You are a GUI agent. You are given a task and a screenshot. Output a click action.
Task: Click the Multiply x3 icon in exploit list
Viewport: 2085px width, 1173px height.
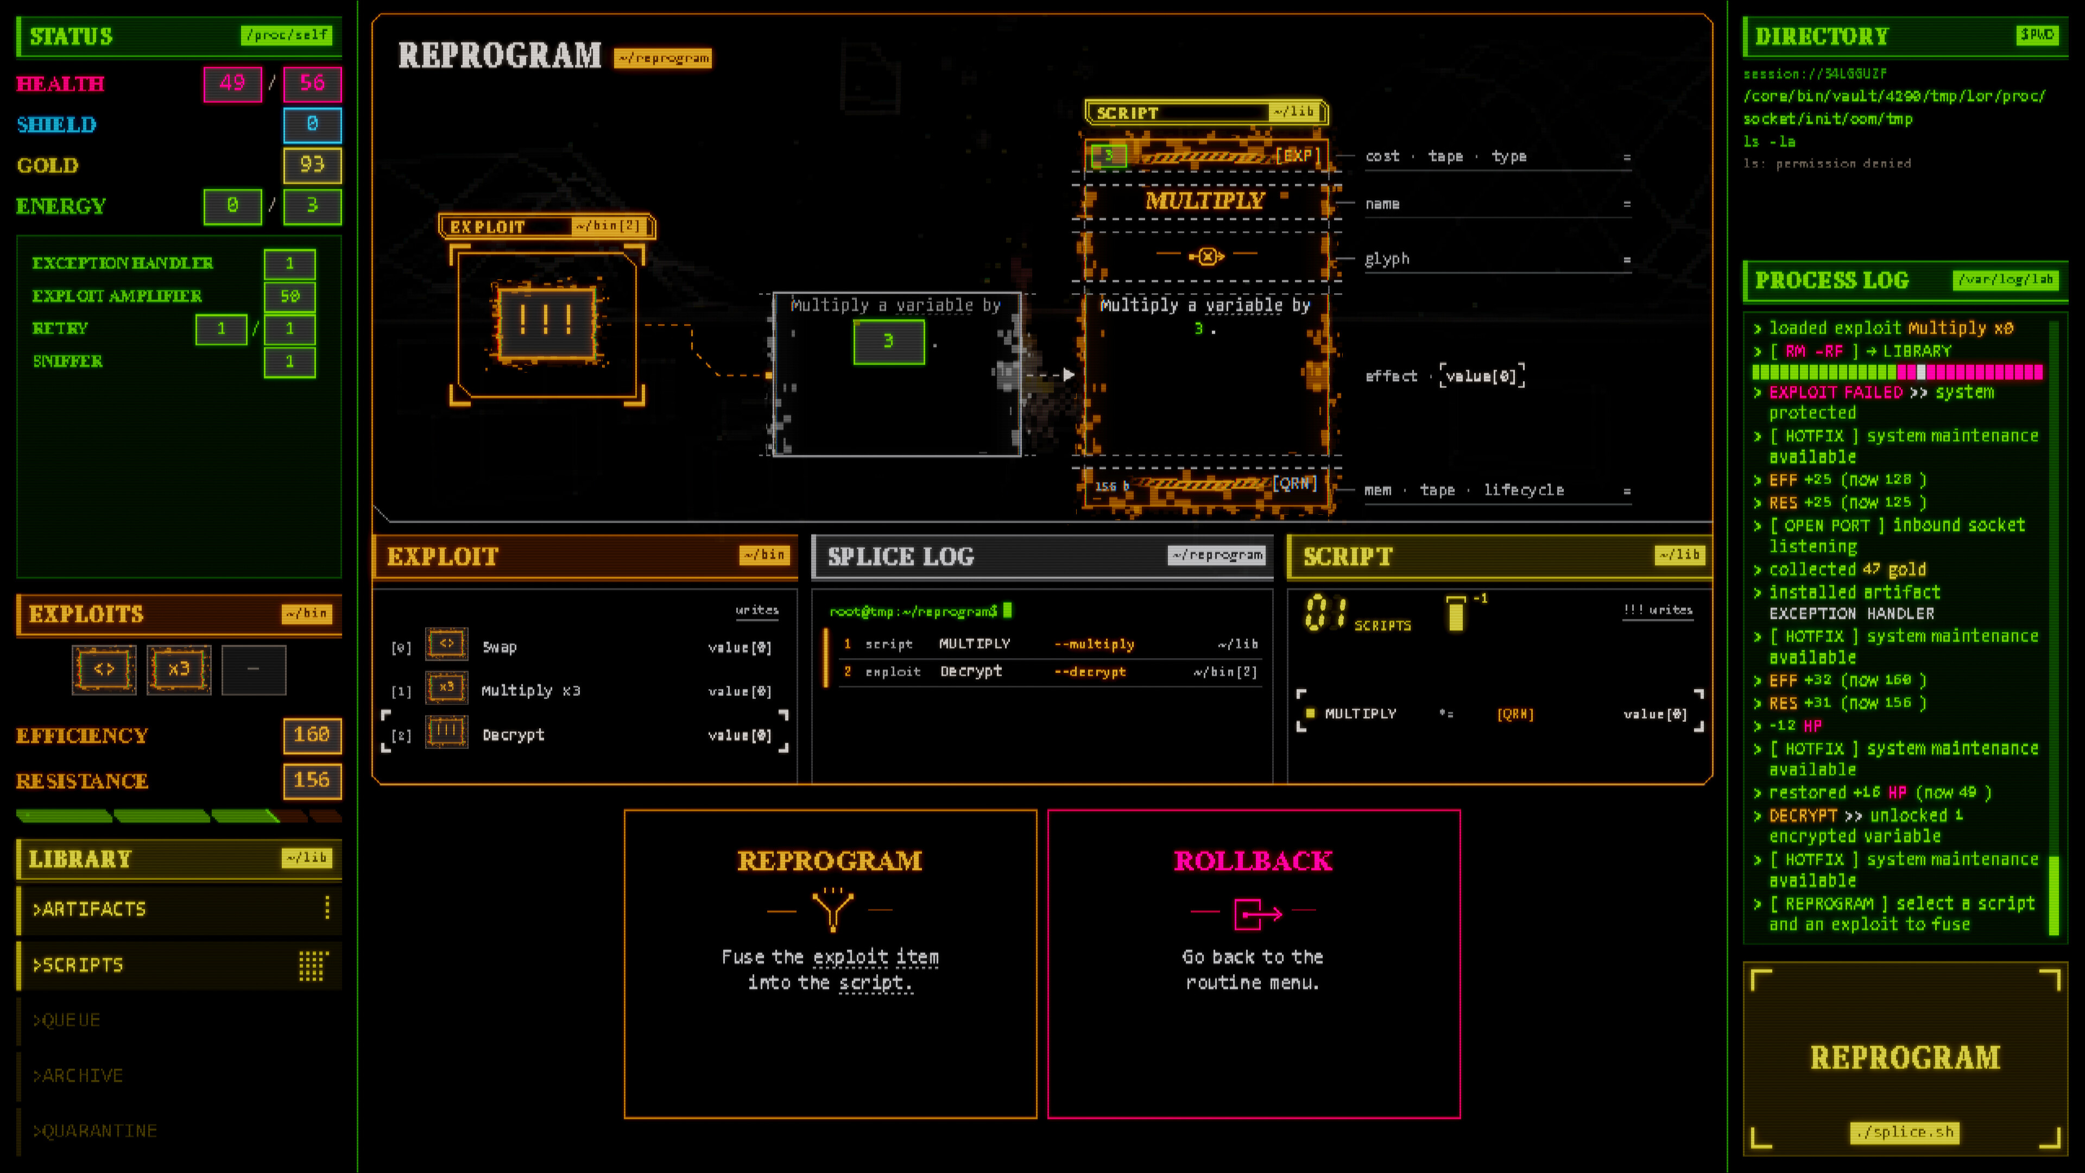coord(447,688)
